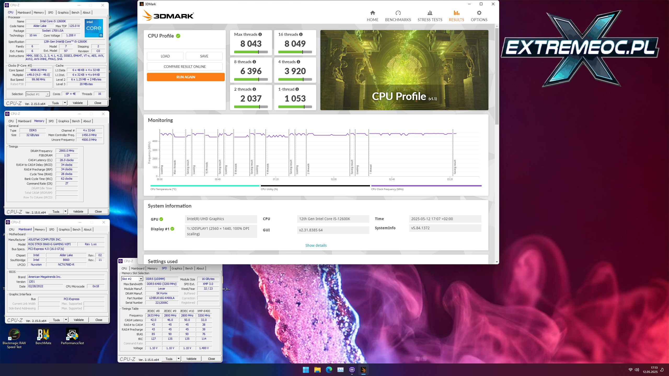Click the info icon beside 16 threads
Viewport: 669px width, 376px height.
coord(301,34)
